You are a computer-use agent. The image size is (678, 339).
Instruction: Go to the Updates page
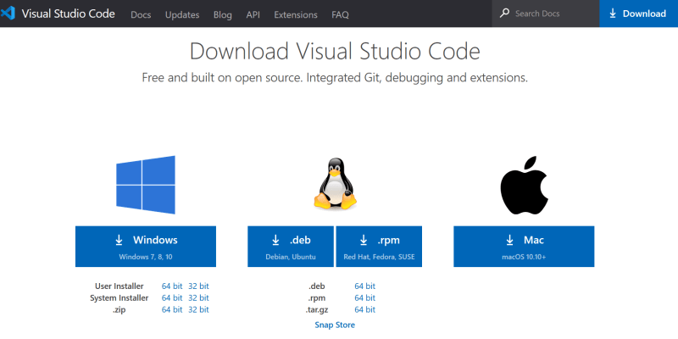[x=182, y=14]
